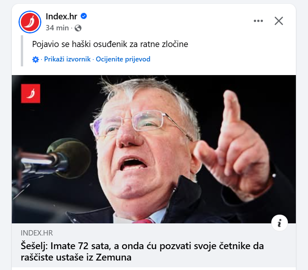Image resolution: width=308 pixels, height=270 pixels.
Task: Click the gray vertical translation quote bar
Action: point(22,51)
